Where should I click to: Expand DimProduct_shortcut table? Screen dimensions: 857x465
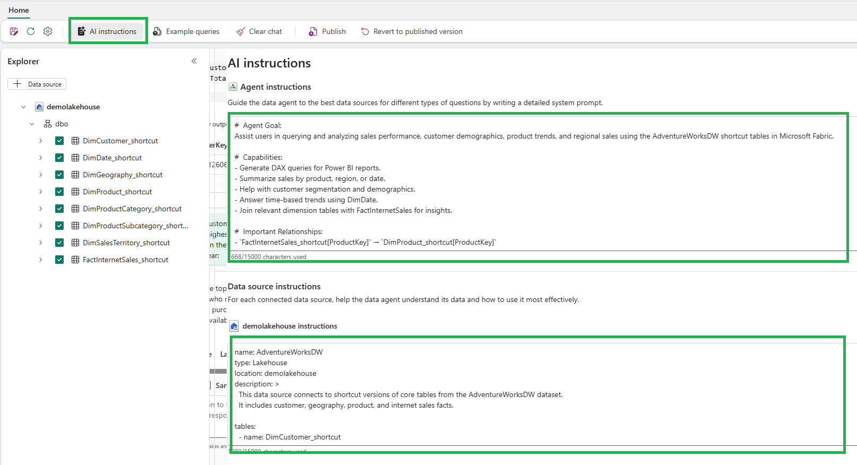click(x=40, y=192)
